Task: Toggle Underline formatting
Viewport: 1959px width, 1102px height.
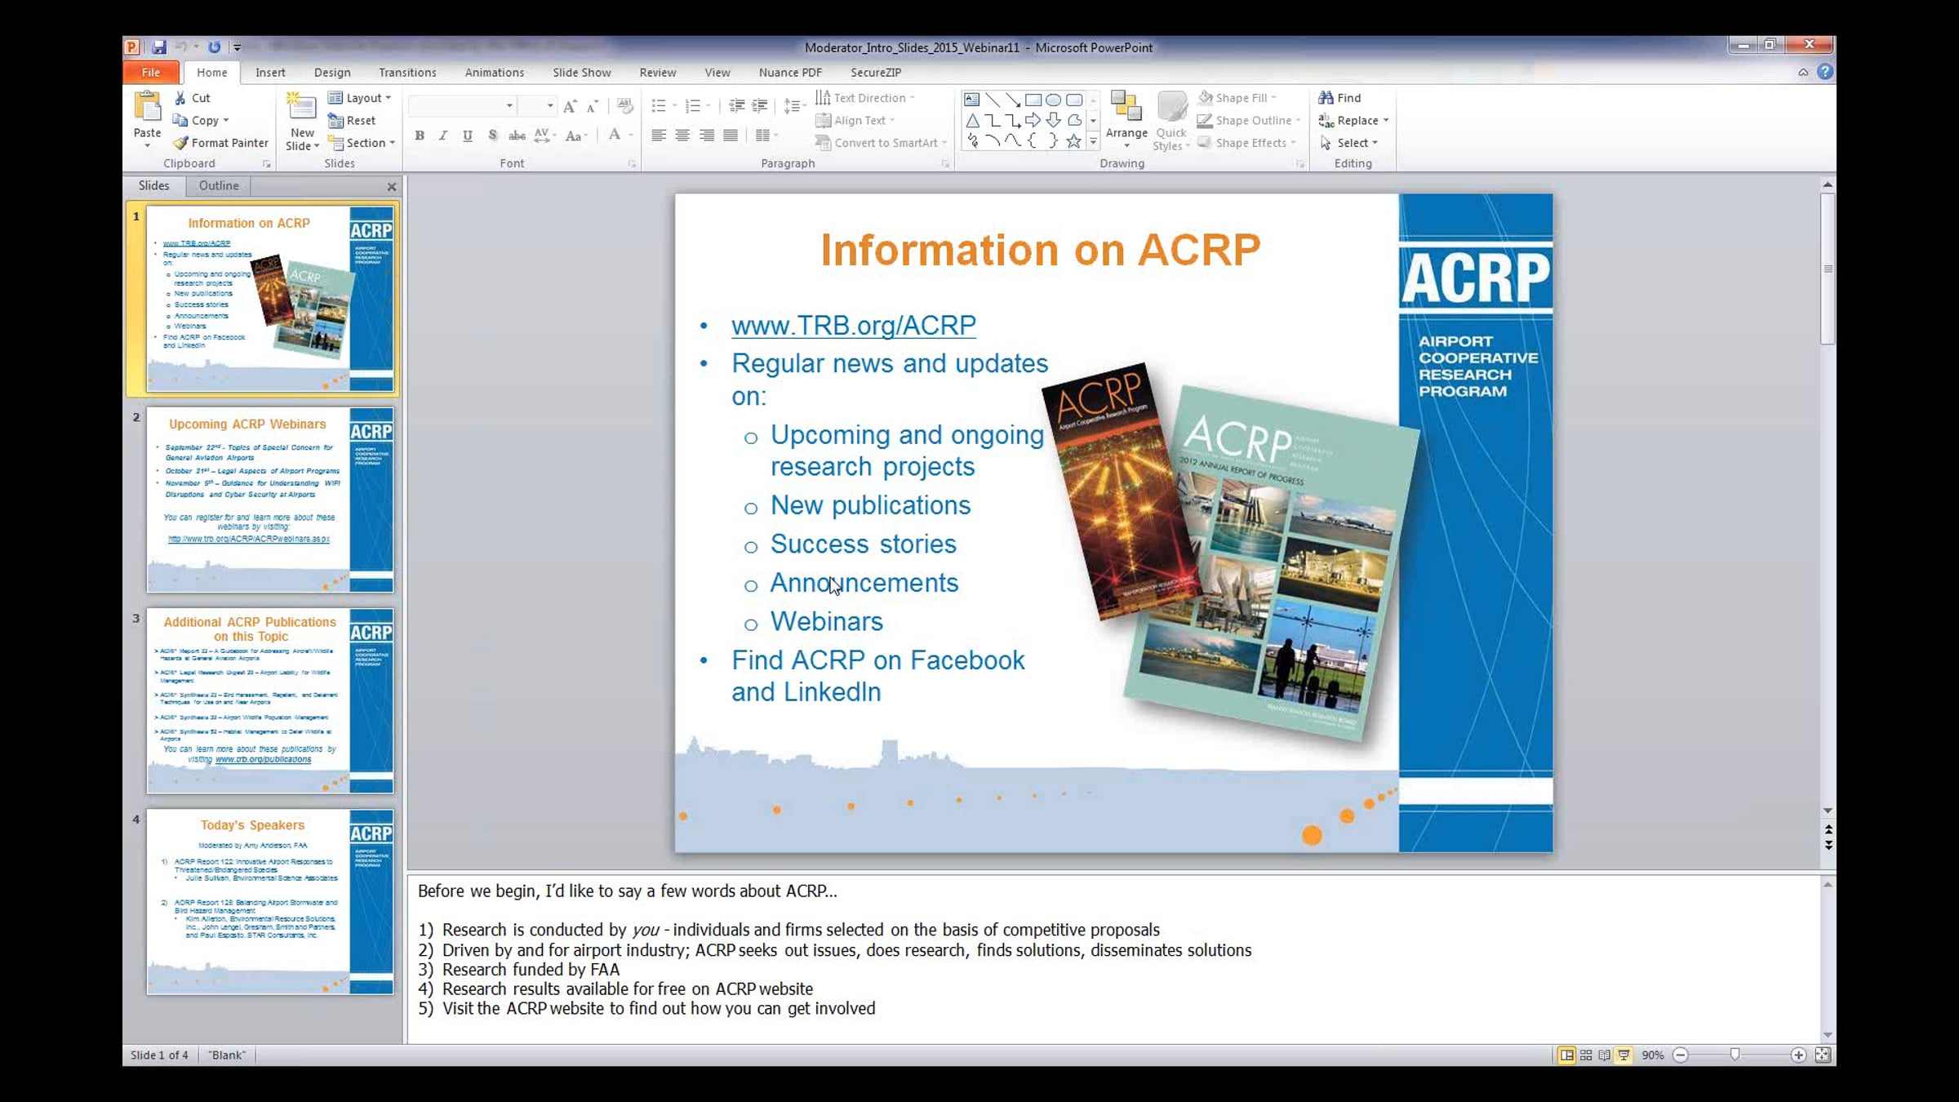Action: (x=468, y=136)
